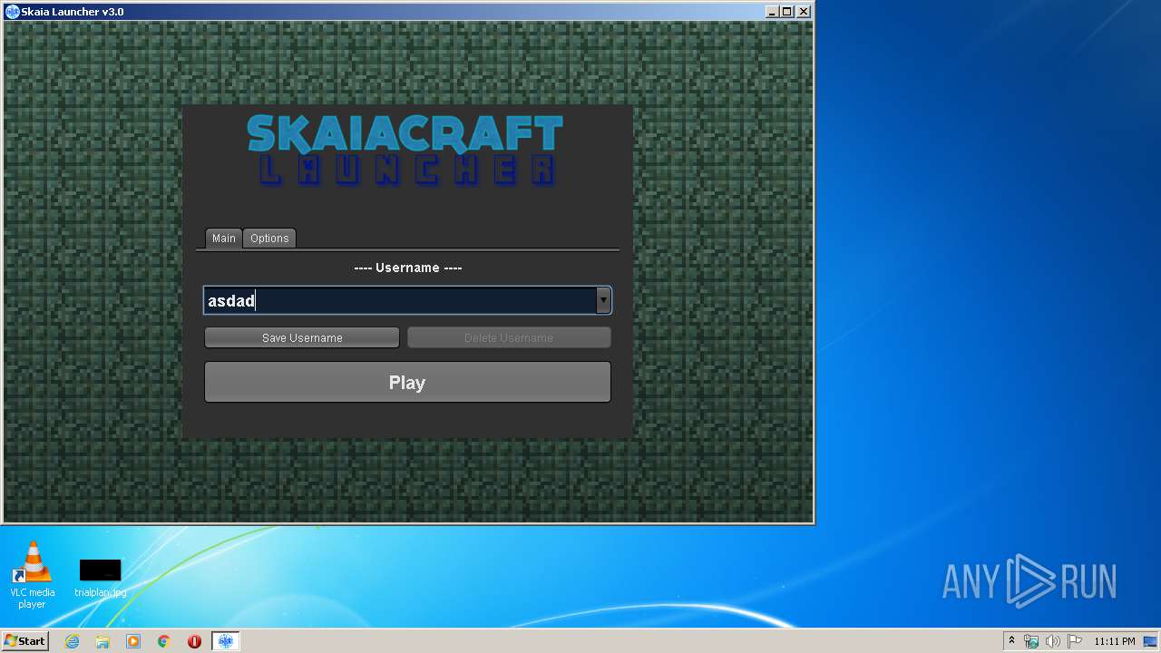This screenshot has height=653, width=1161.
Task: Open the VLC media player desktop shortcut
Action: click(32, 574)
